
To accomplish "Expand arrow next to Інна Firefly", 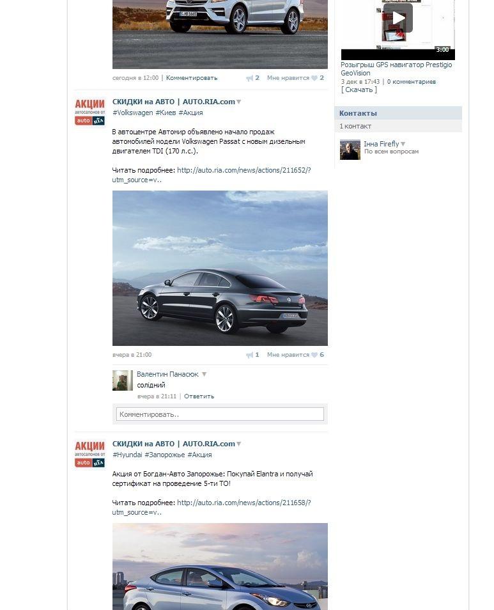I will coord(403,144).
